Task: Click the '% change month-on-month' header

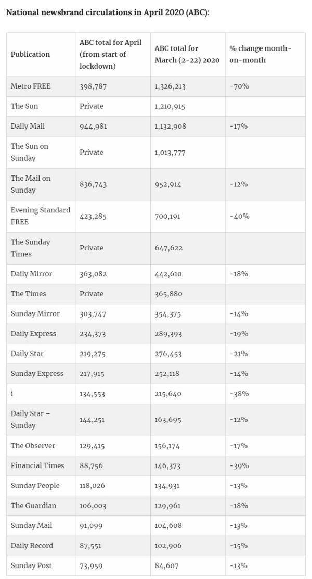Action: tap(260, 54)
